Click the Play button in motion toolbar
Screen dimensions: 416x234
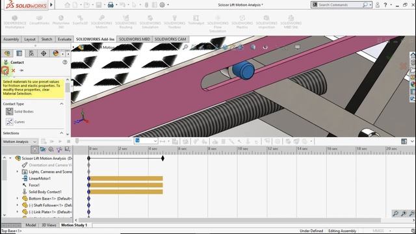(x=60, y=142)
